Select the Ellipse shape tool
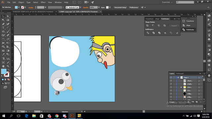 point(3,32)
